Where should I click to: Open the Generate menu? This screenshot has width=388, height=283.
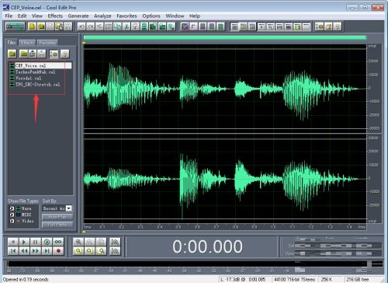click(x=78, y=16)
